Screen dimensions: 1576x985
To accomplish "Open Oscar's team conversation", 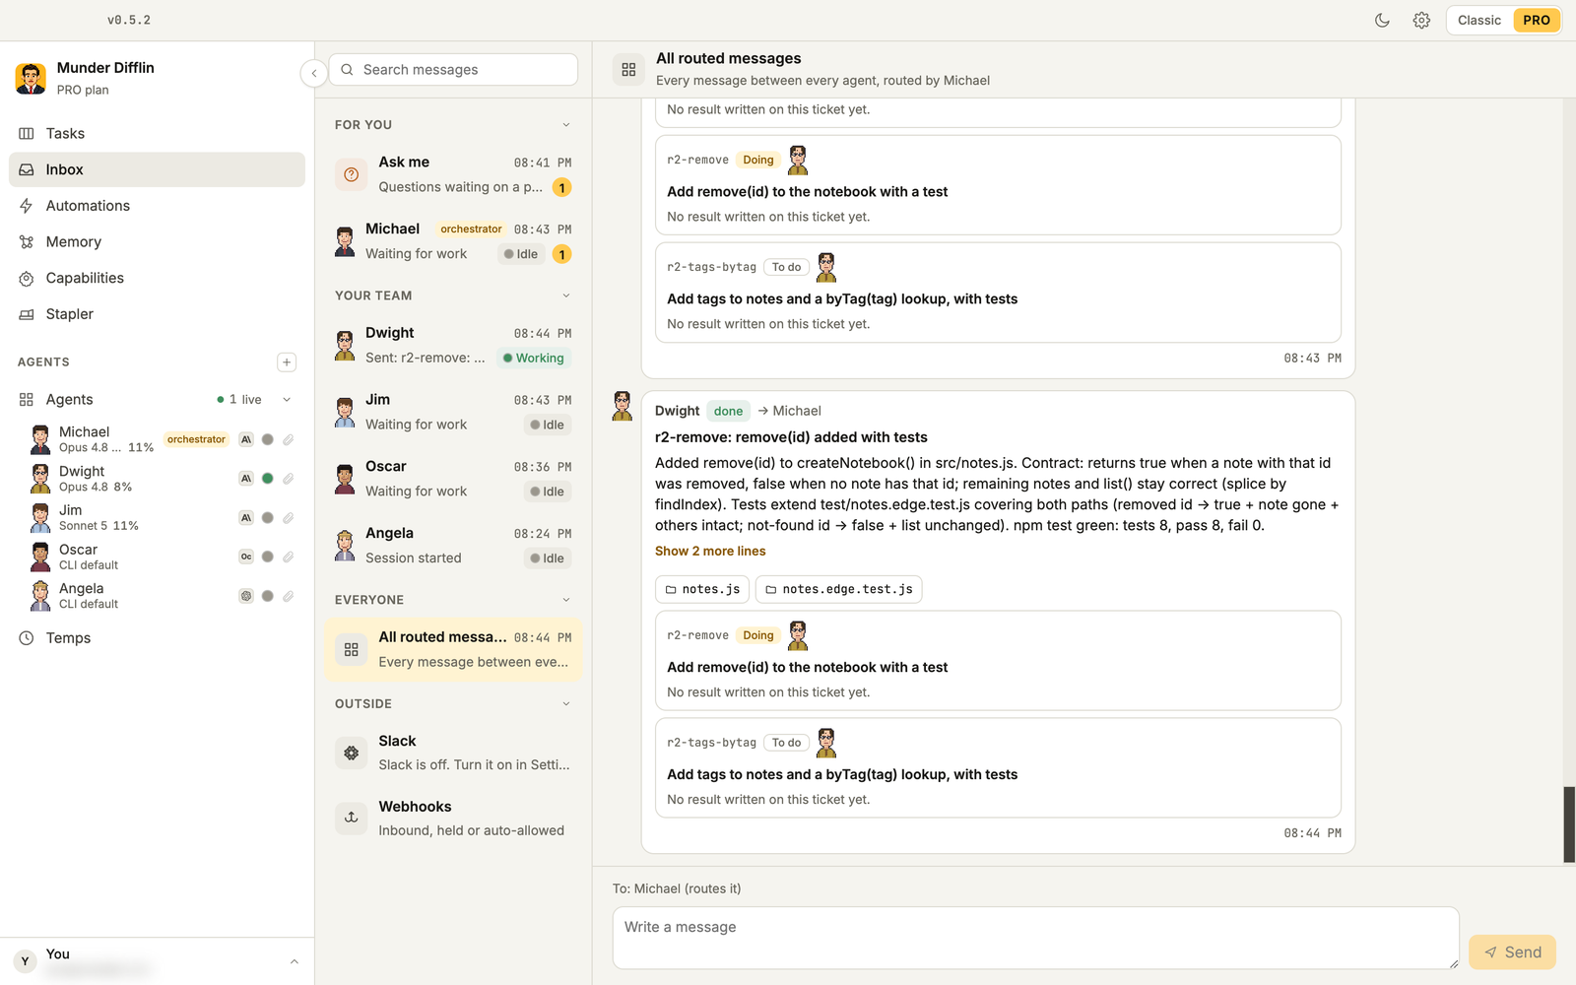I will [453, 479].
